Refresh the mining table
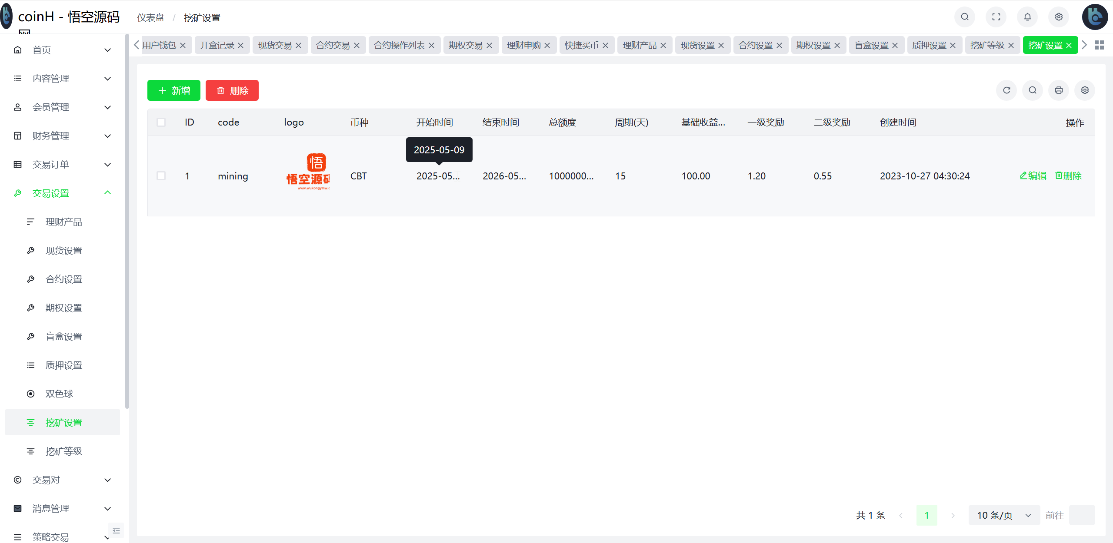The height and width of the screenshot is (543, 1113). pos(1006,90)
